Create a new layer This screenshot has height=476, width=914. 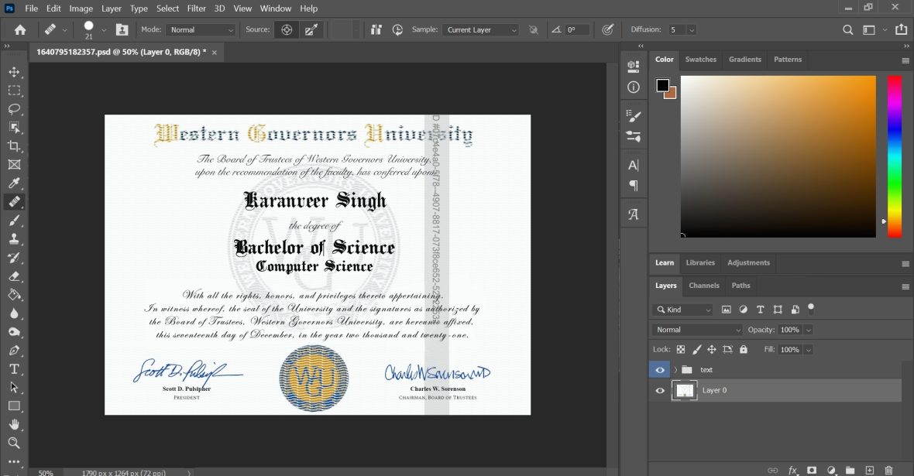[869, 470]
